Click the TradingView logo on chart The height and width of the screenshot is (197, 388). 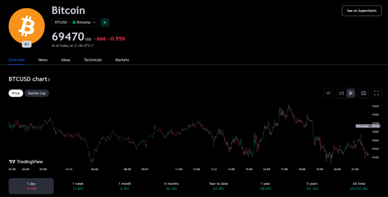pos(26,162)
